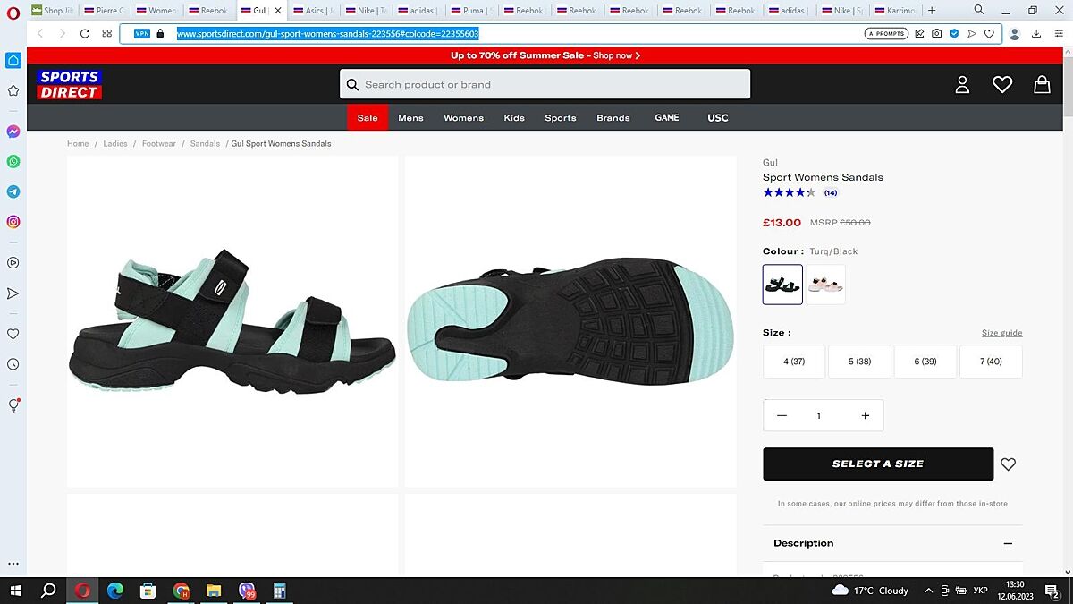1073x604 pixels.
Task: Open the wishlist heart in header
Action: 1002,84
